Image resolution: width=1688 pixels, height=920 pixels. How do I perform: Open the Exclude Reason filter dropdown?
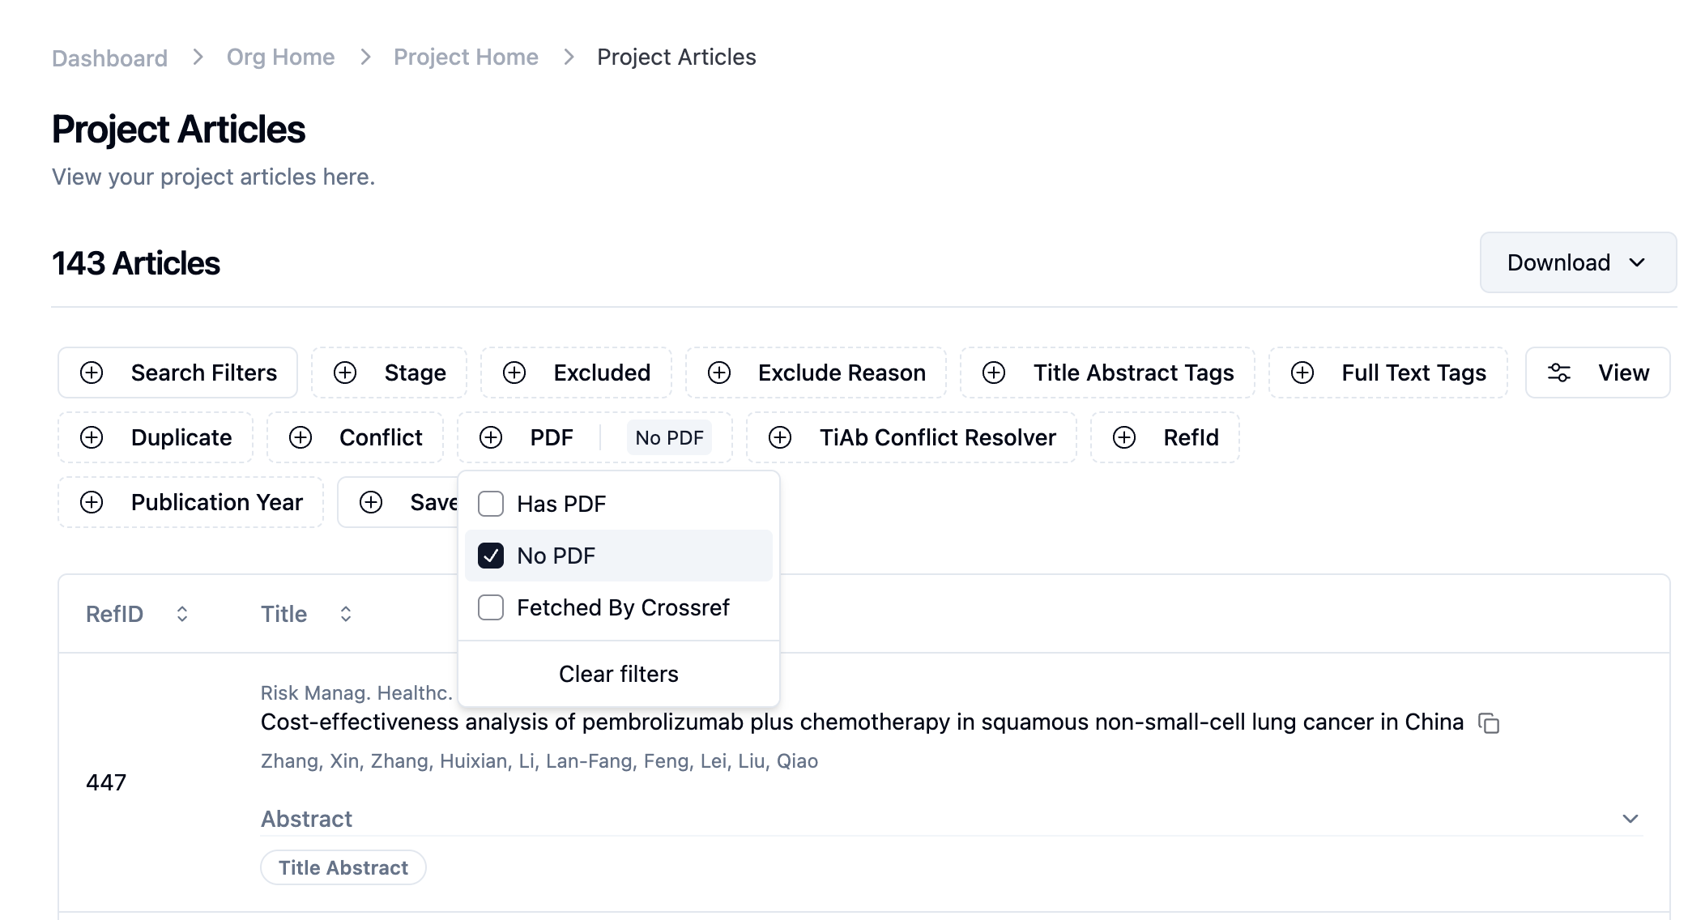pos(816,373)
